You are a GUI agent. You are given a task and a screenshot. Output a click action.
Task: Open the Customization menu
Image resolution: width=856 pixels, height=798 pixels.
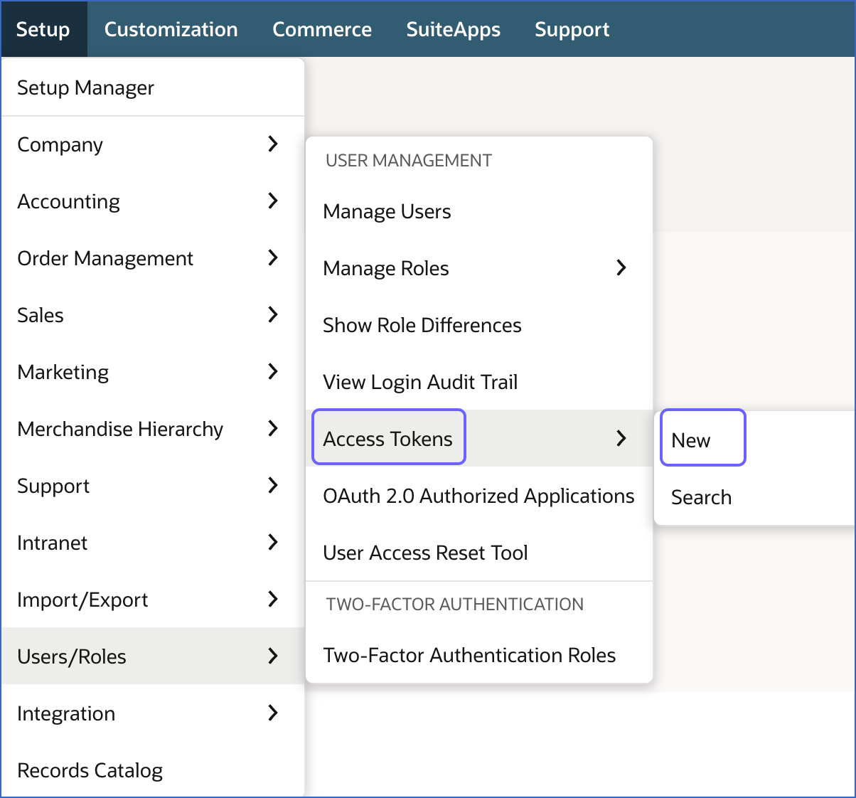(171, 29)
